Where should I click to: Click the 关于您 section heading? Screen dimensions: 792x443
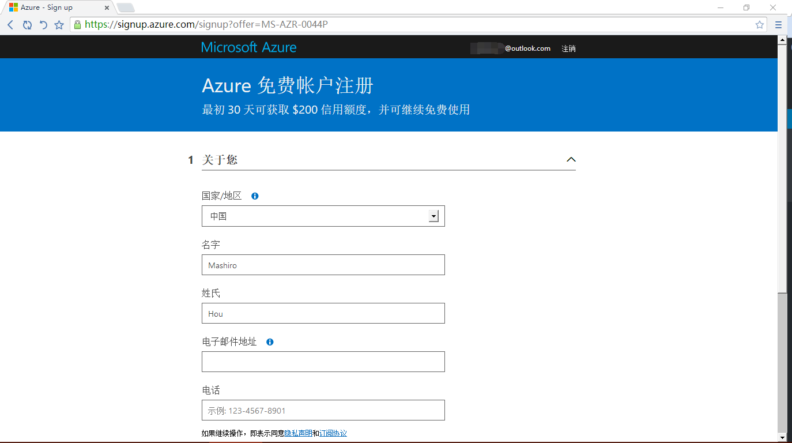click(220, 160)
